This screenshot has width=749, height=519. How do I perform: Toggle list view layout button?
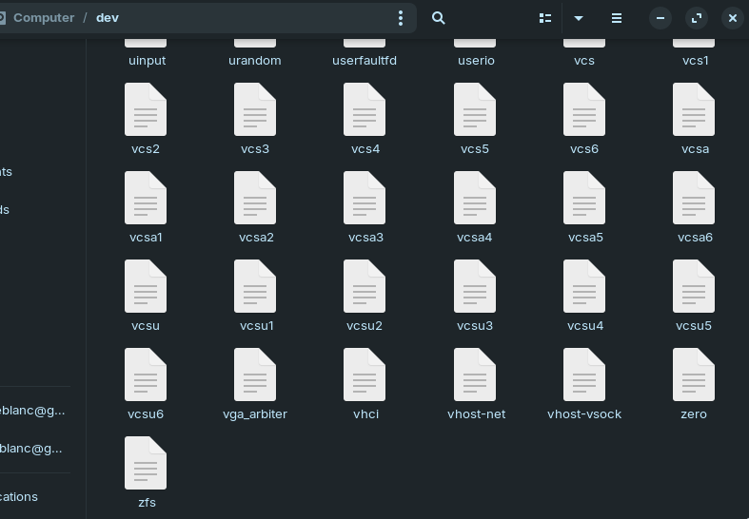tap(545, 18)
